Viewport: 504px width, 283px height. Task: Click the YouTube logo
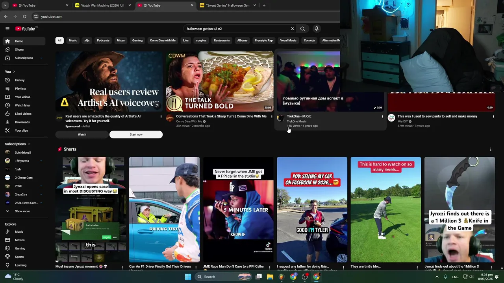coord(26,28)
